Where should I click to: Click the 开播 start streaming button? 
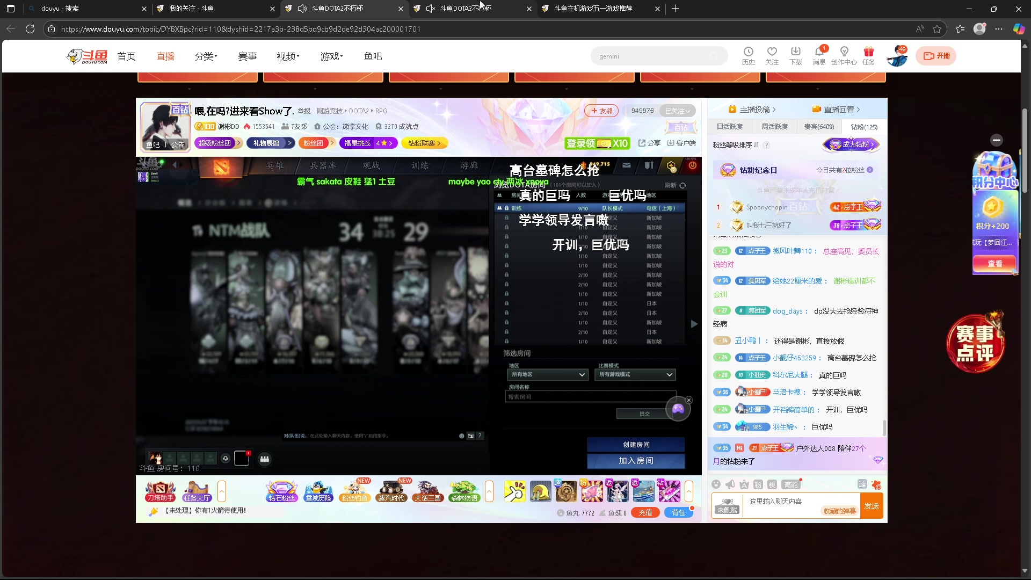point(936,56)
